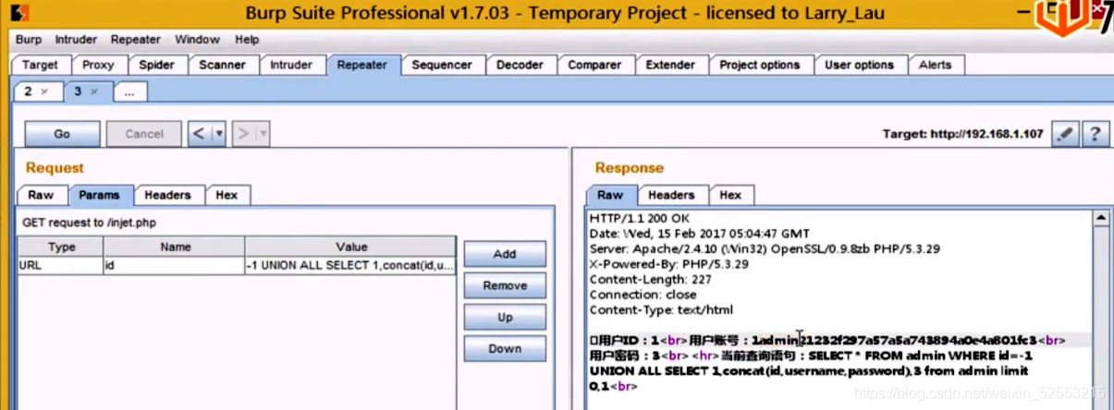The height and width of the screenshot is (410, 1114).
Task: Open the Help menu
Action: (247, 40)
